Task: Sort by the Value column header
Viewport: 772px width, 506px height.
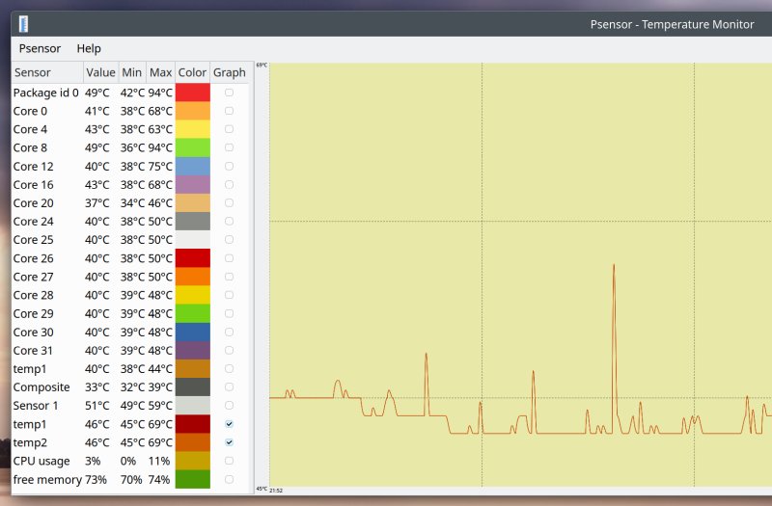Action: pyautogui.click(x=100, y=72)
